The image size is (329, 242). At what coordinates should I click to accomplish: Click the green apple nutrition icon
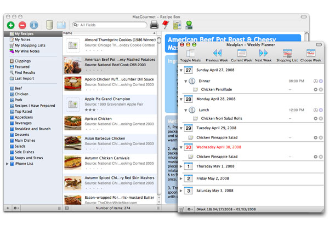189,25
